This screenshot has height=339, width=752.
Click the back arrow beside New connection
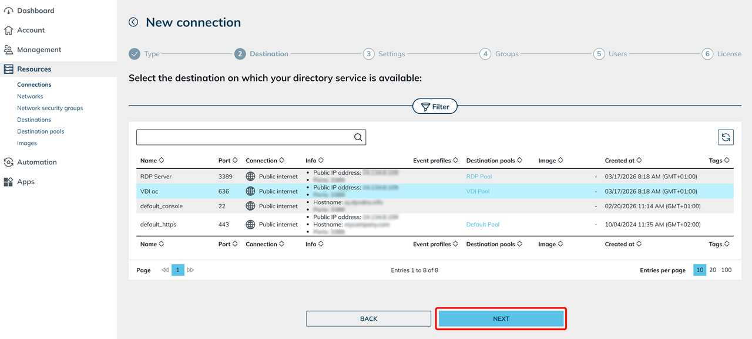pos(133,22)
